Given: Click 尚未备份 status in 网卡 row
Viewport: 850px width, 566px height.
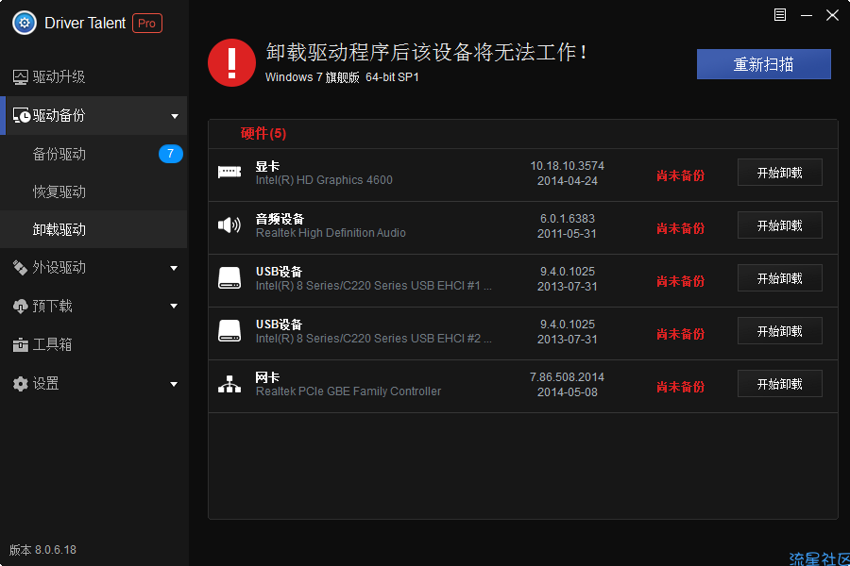Looking at the screenshot, I should pyautogui.click(x=680, y=386).
